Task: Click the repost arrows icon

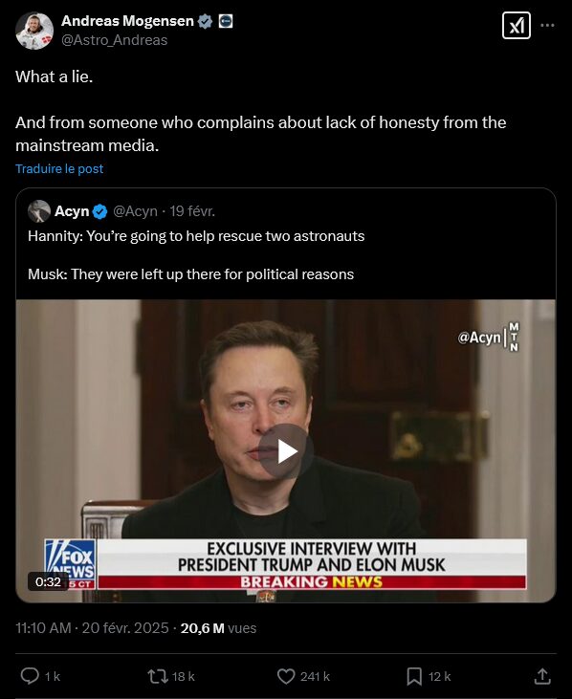Action: (x=158, y=676)
